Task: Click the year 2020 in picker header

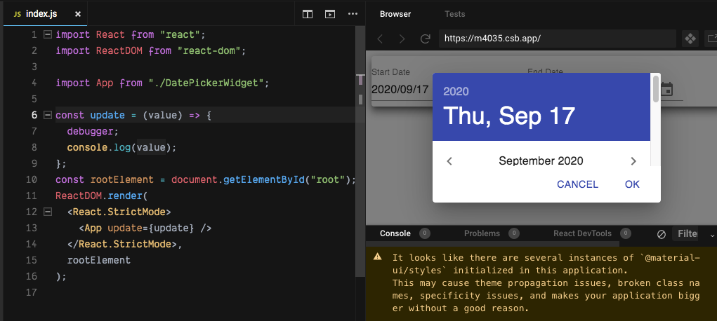Action: (x=456, y=91)
